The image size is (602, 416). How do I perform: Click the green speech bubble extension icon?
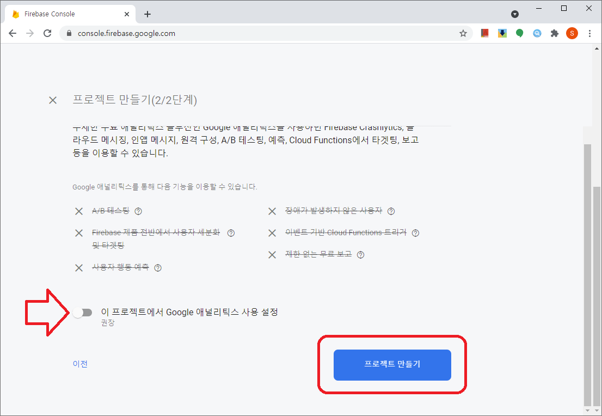pyautogui.click(x=519, y=33)
